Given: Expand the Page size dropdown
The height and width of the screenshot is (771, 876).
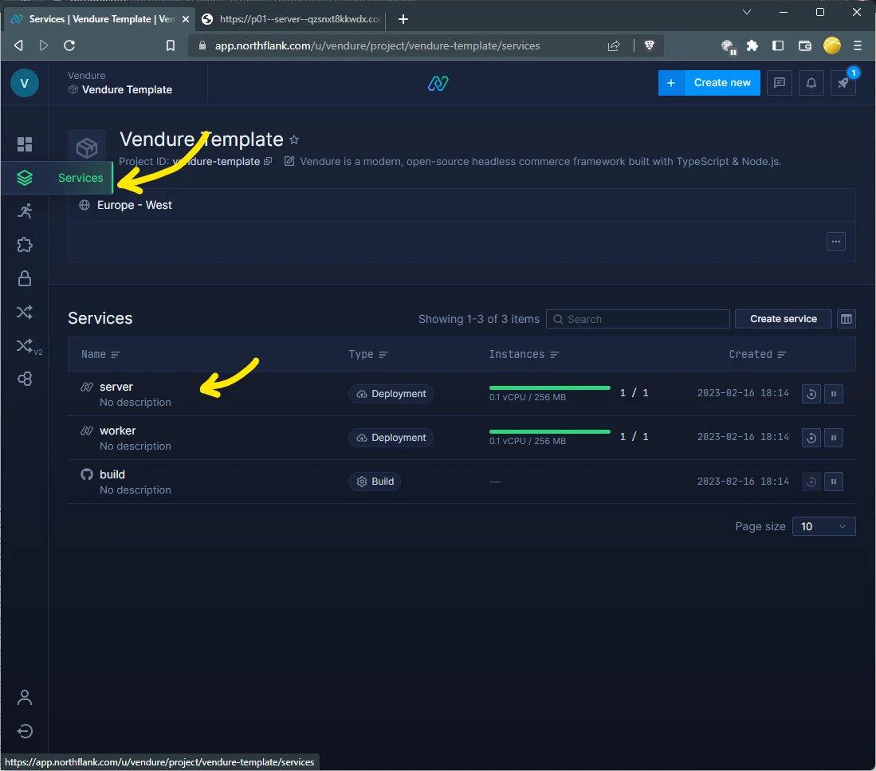Looking at the screenshot, I should coord(823,526).
